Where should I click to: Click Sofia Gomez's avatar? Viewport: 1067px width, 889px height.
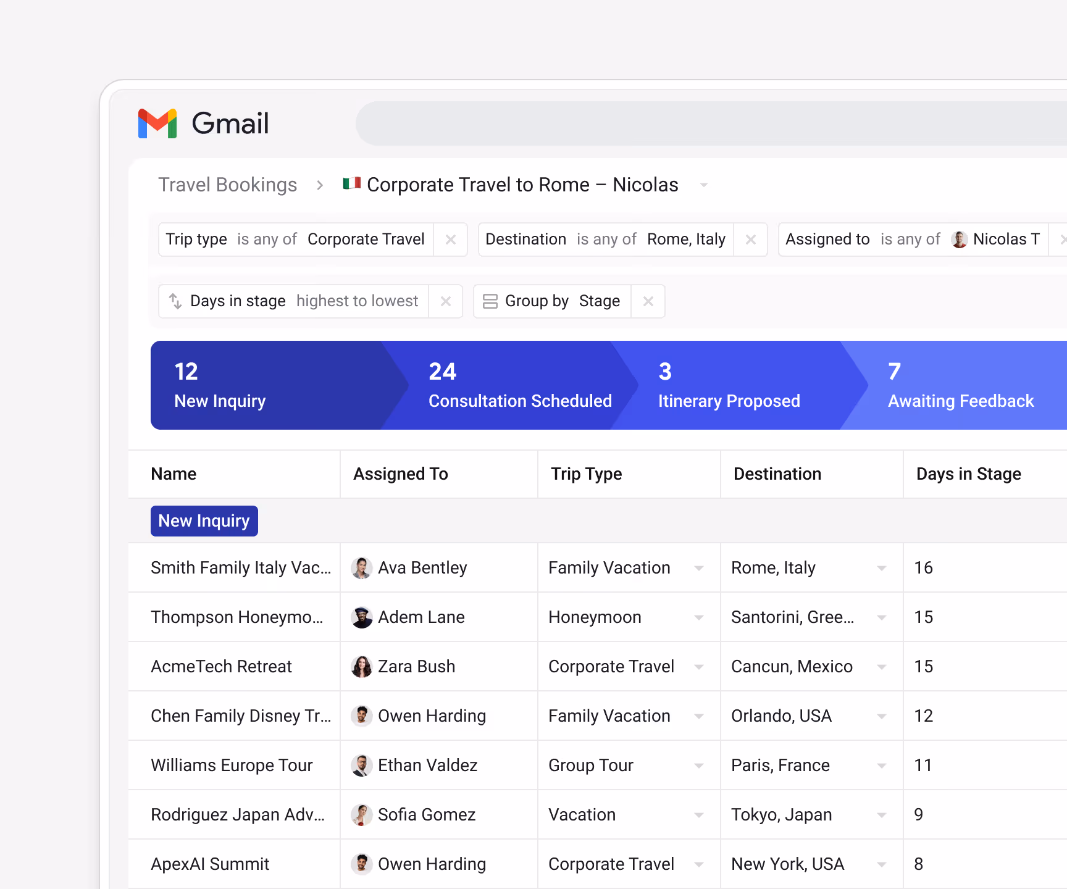(x=362, y=815)
